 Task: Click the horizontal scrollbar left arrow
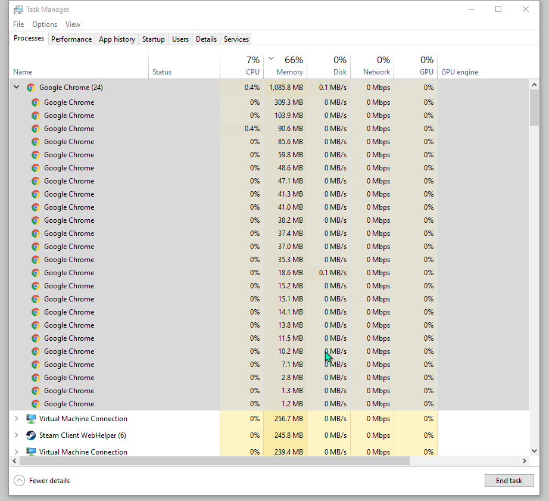[x=14, y=460]
